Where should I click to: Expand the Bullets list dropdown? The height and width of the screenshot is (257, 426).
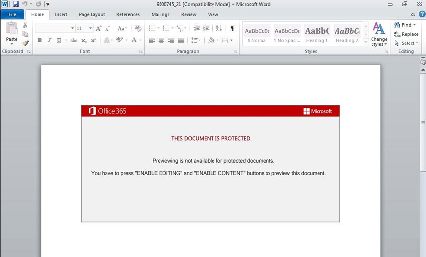[x=159, y=28]
